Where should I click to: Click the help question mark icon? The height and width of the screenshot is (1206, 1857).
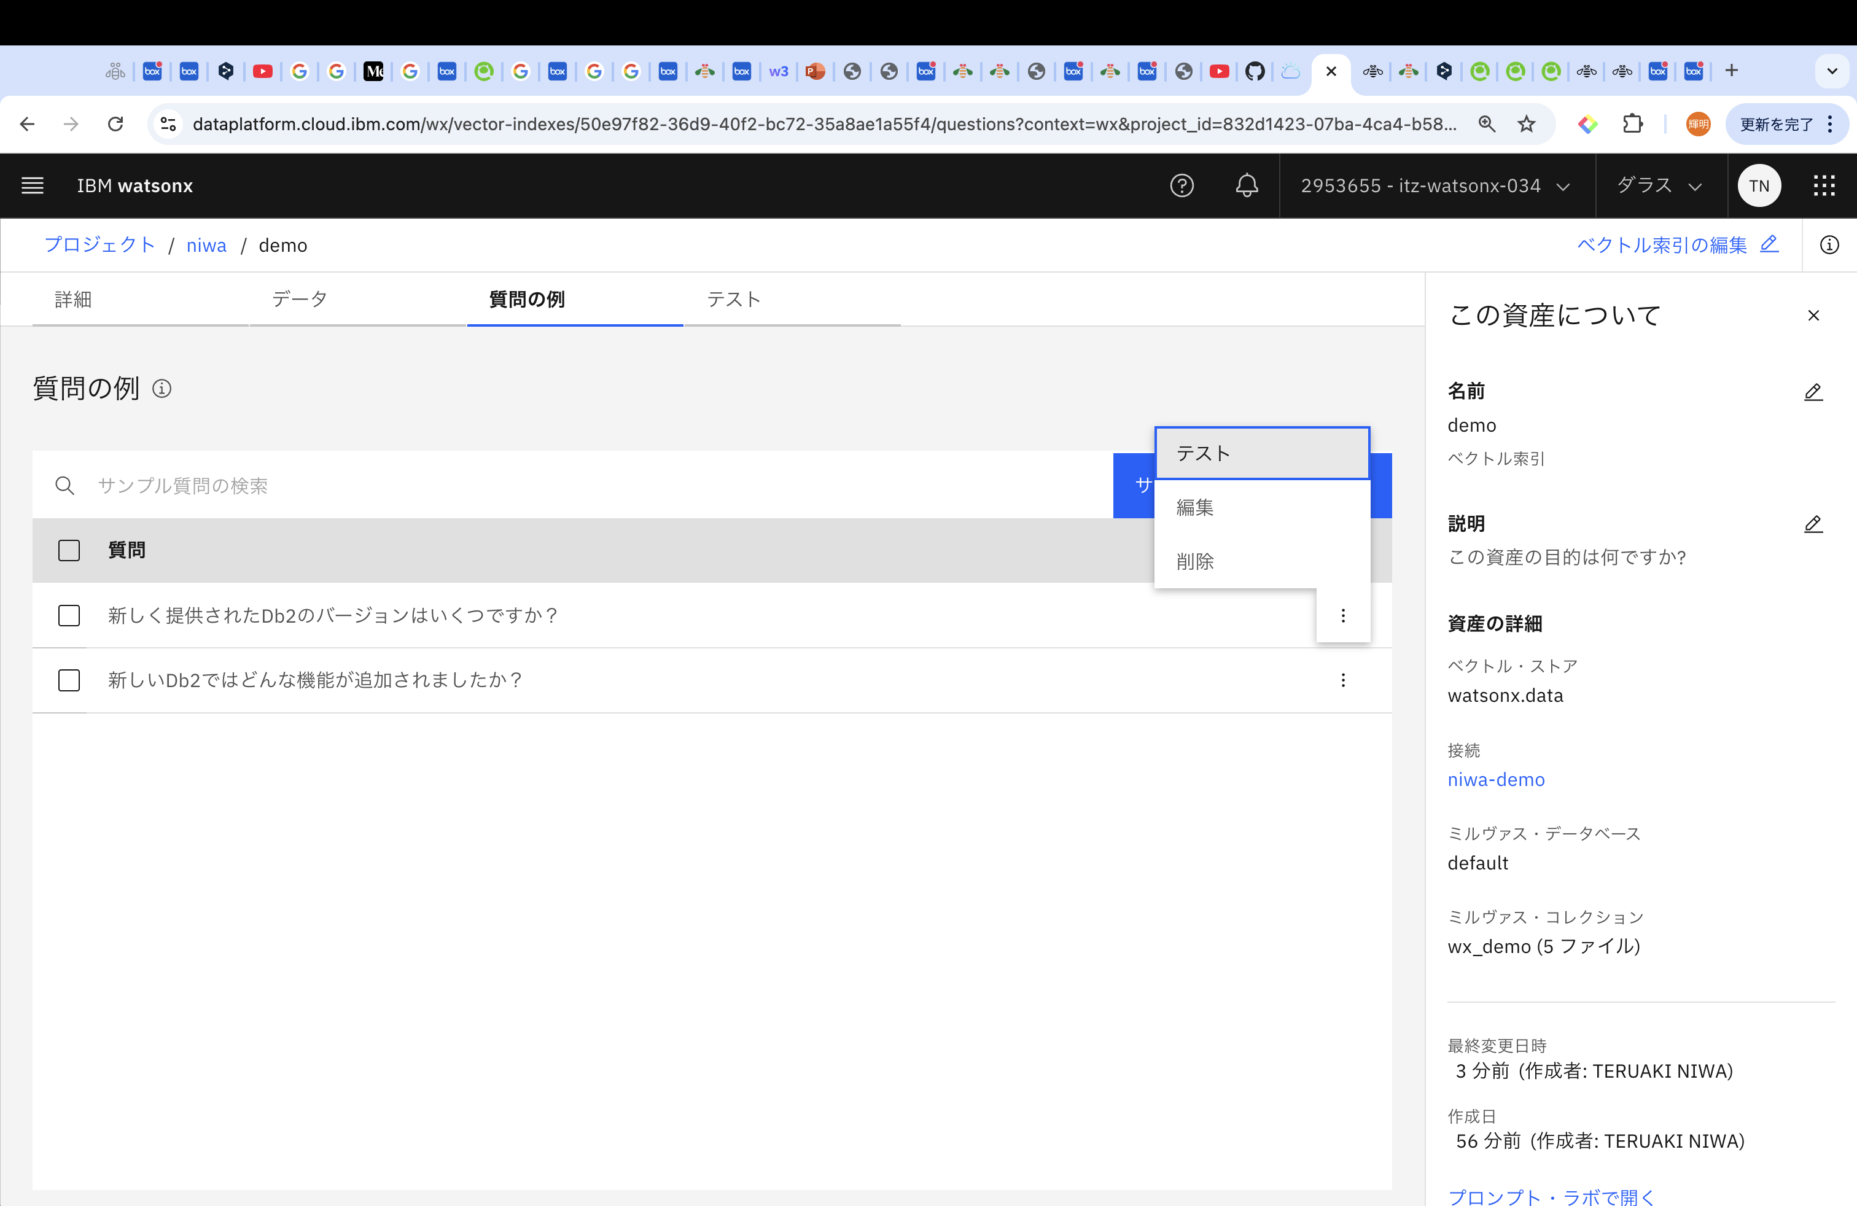1182,185
